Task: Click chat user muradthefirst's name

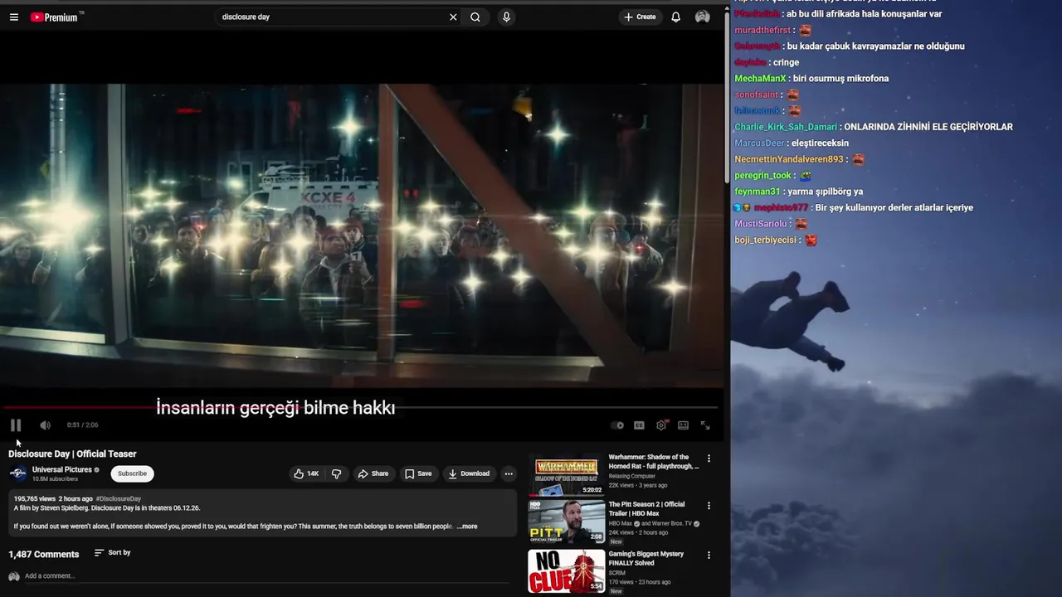Action: coord(762,31)
